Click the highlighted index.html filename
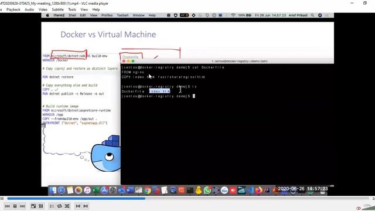The image size is (375, 211). [x=159, y=91]
